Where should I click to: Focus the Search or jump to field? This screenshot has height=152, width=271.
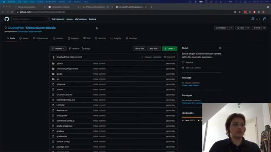(30, 19)
